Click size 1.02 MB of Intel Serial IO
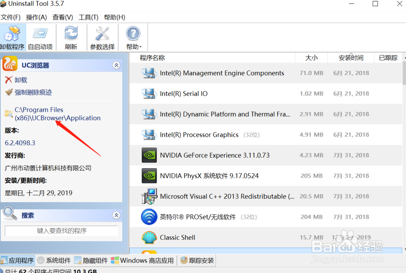 pos(311,94)
